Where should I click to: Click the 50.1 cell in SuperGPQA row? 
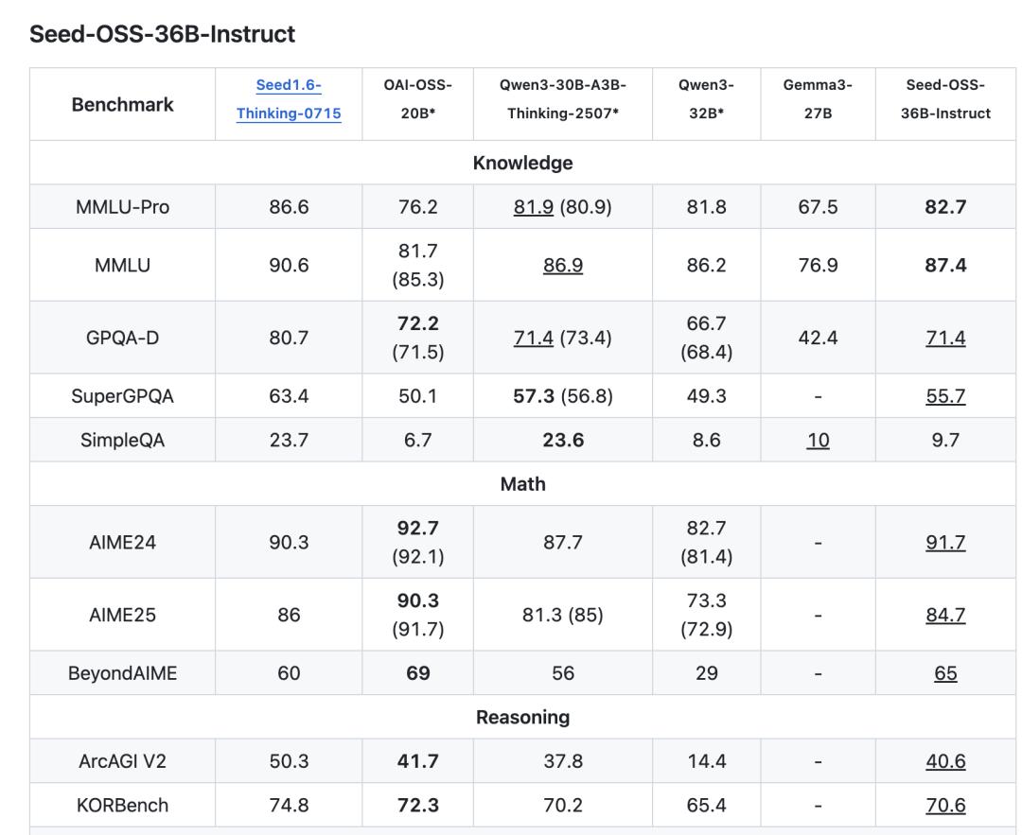coord(418,396)
